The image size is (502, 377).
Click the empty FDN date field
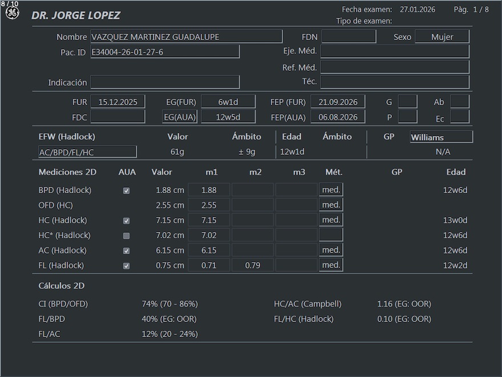(x=349, y=37)
